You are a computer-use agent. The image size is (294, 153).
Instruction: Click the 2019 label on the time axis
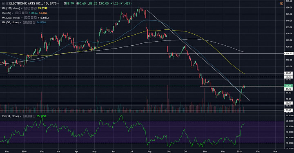[239, 151]
